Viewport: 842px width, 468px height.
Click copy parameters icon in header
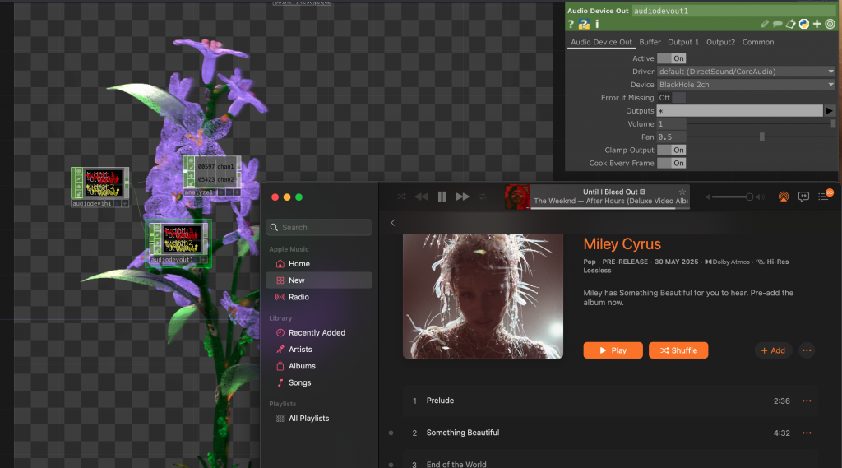click(x=790, y=24)
